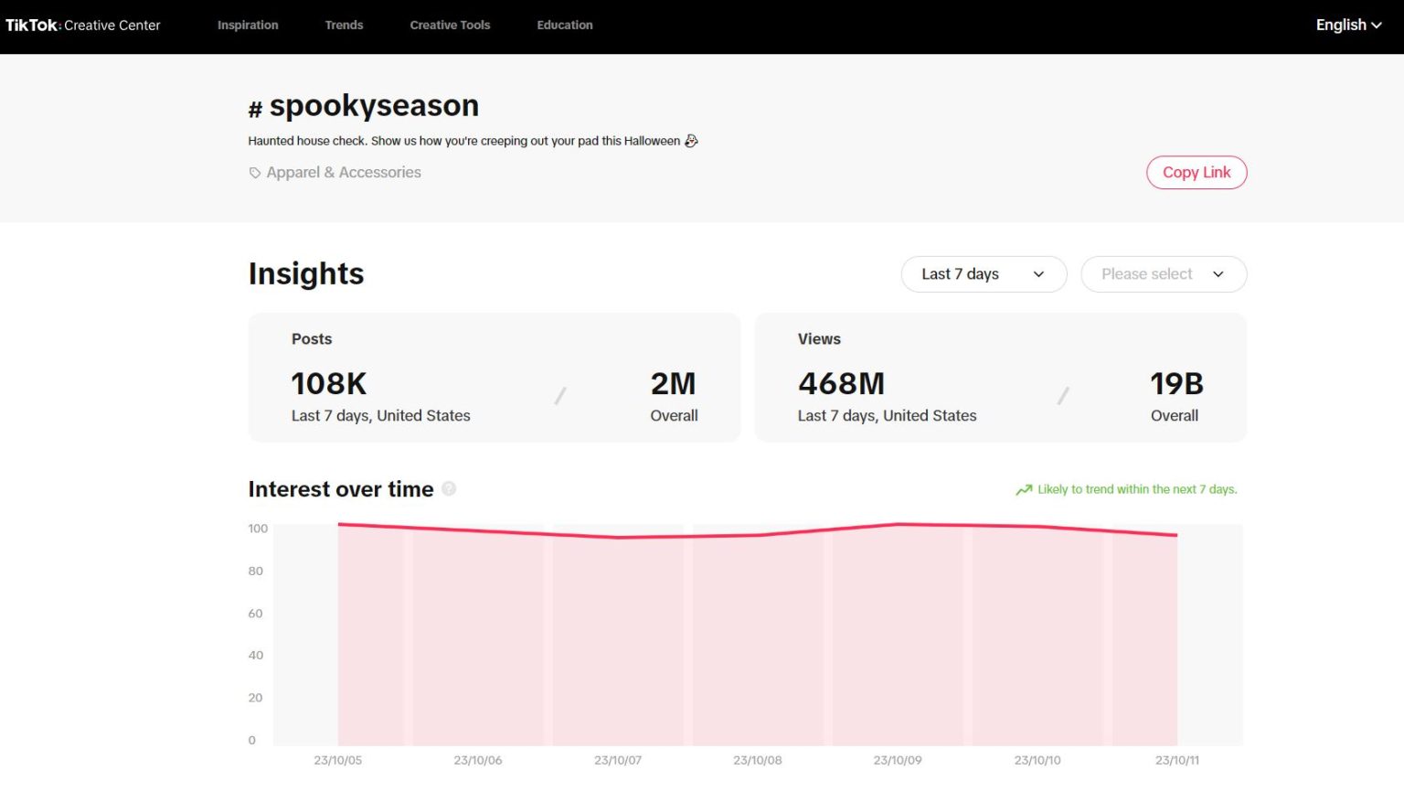The height and width of the screenshot is (791, 1404).
Task: Click the tag icon before Apparel & Accessories
Action: 255,173
